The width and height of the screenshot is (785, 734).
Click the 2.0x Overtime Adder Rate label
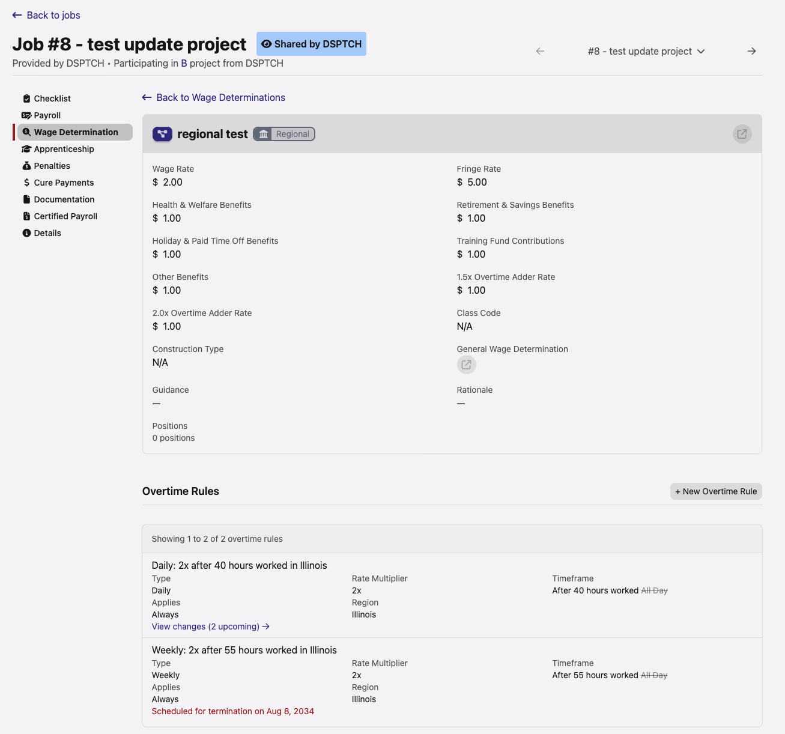point(202,313)
